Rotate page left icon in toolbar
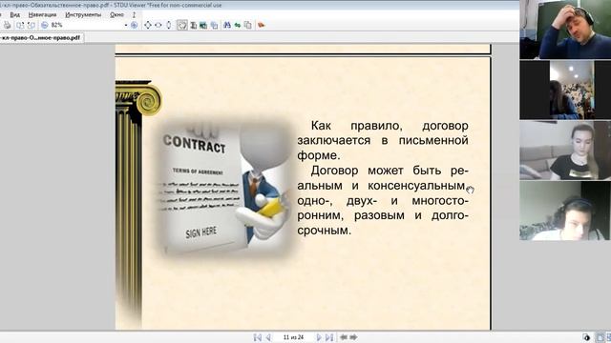The width and height of the screenshot is (611, 343). (20, 26)
